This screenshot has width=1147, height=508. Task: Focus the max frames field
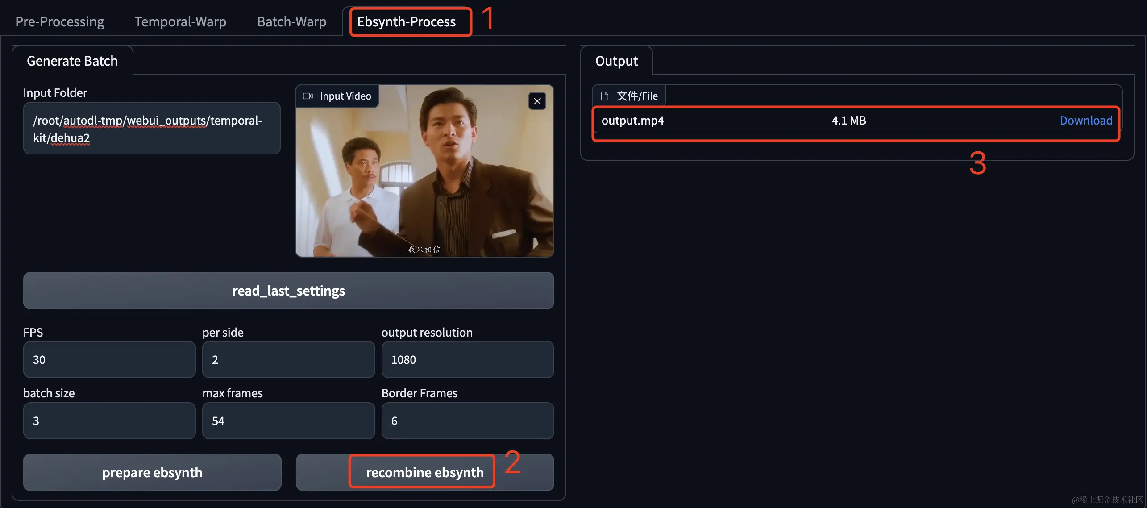click(288, 421)
